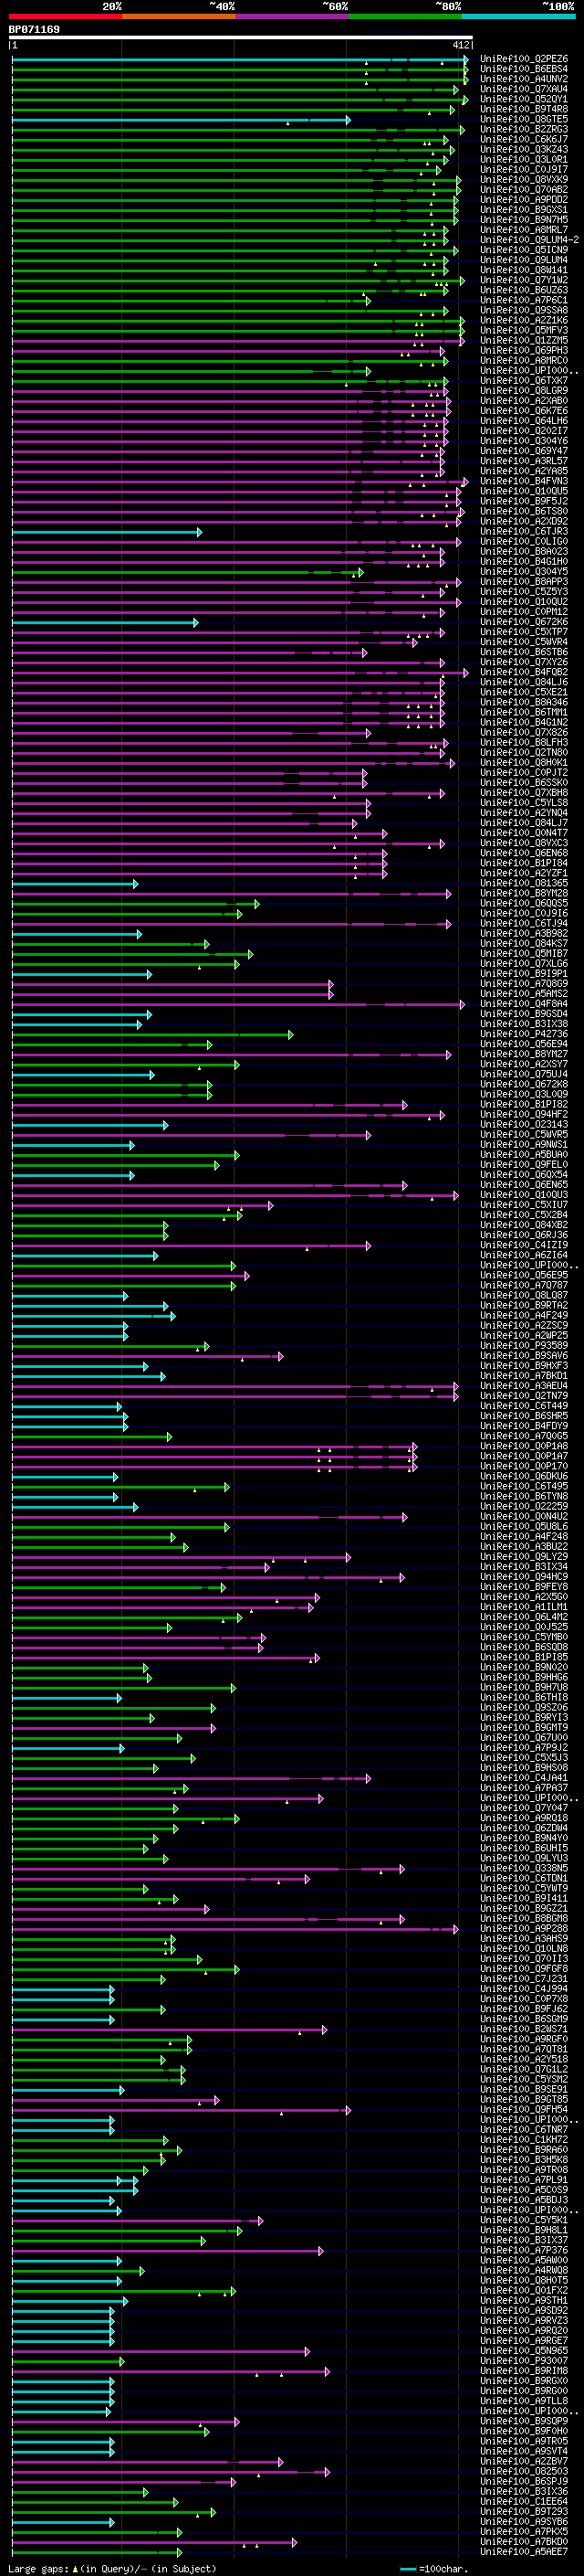584x2576 pixels.
Task: Click the orange ~40% identity legend bar
Action: click(179, 16)
